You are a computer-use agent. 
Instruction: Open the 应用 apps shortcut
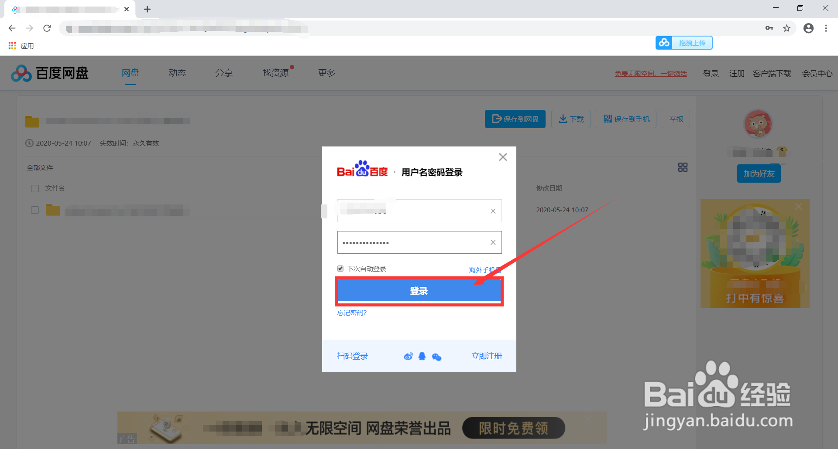click(21, 46)
